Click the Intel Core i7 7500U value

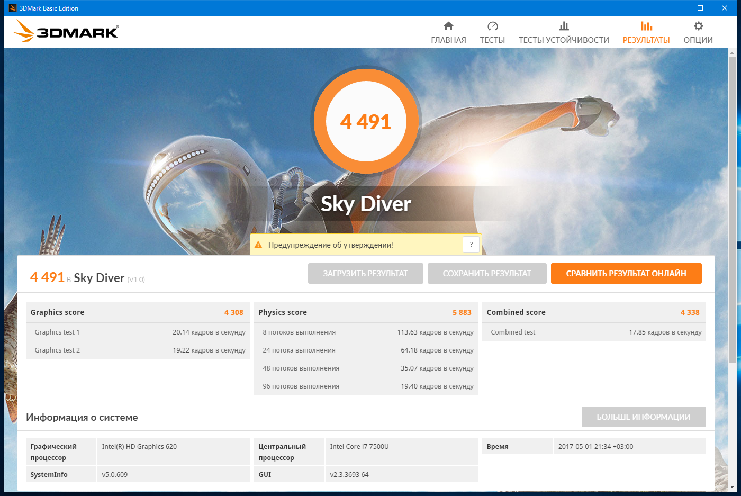tap(359, 447)
